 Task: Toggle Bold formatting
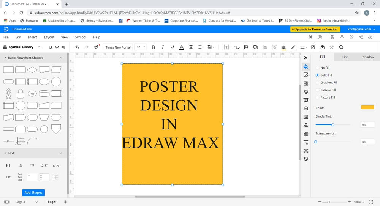153,47
